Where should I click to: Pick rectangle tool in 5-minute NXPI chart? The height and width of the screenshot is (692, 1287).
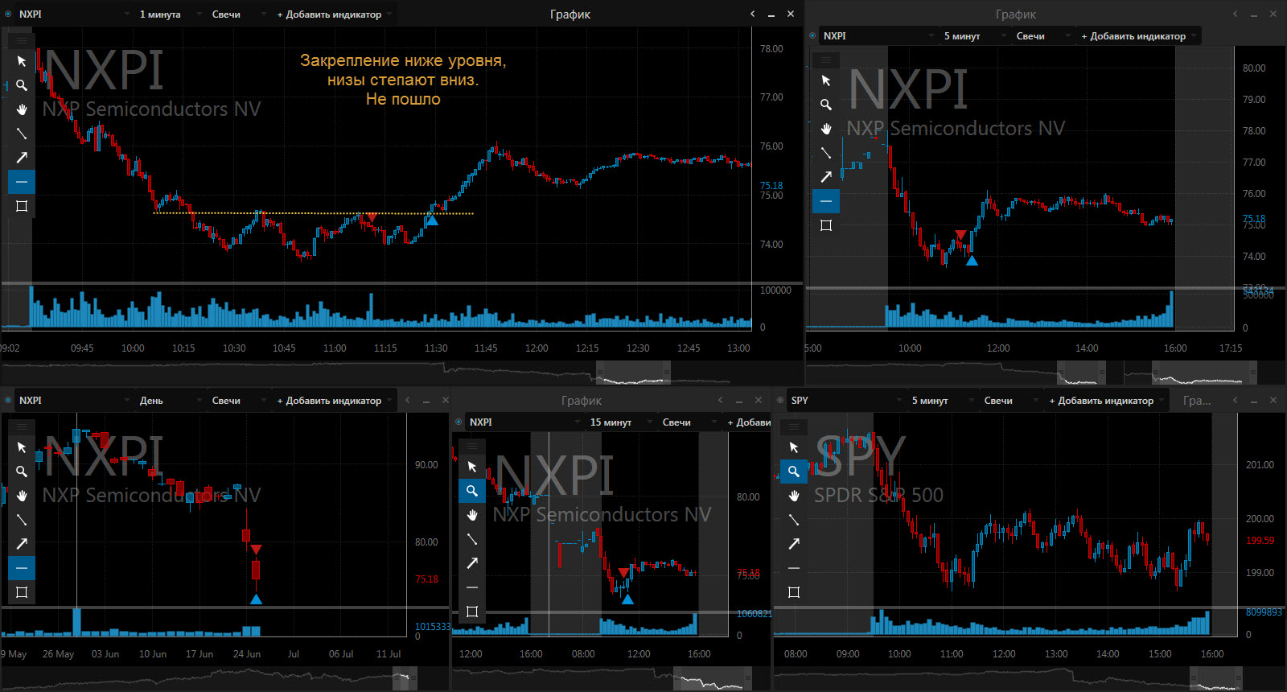[x=826, y=225]
